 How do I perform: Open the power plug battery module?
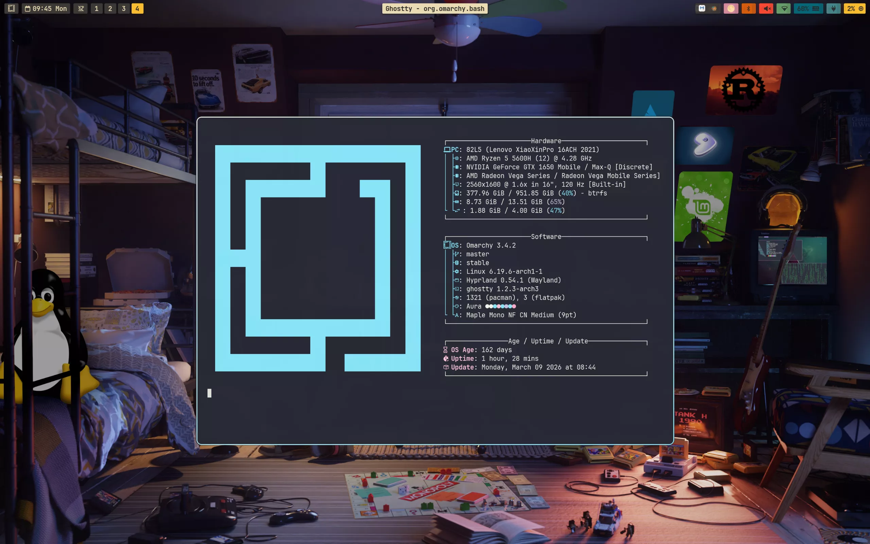(833, 8)
